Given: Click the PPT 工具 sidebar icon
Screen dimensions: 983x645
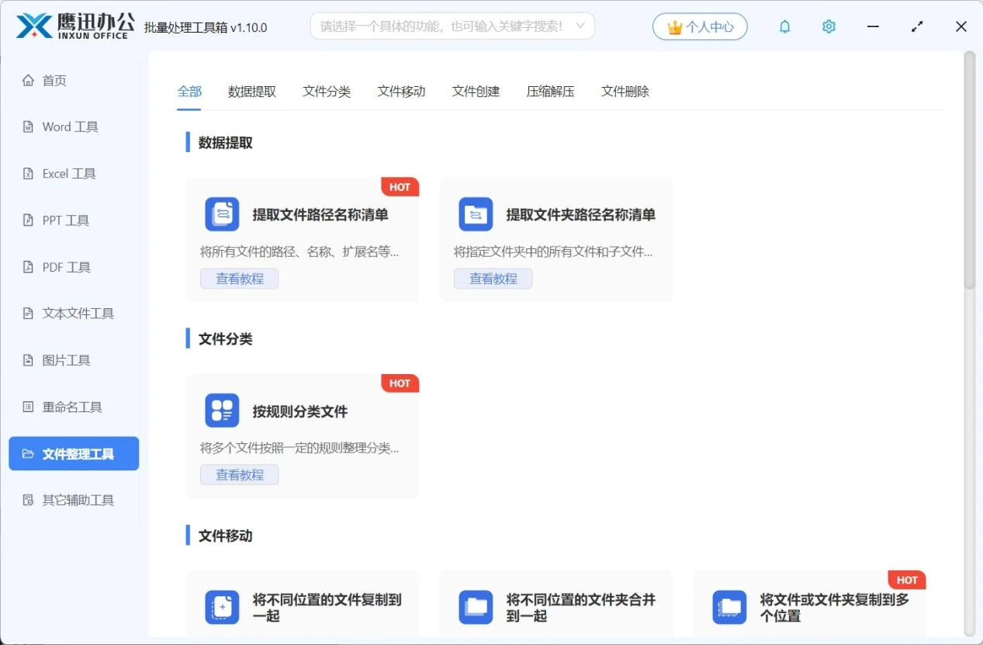Looking at the screenshot, I should click(x=29, y=220).
